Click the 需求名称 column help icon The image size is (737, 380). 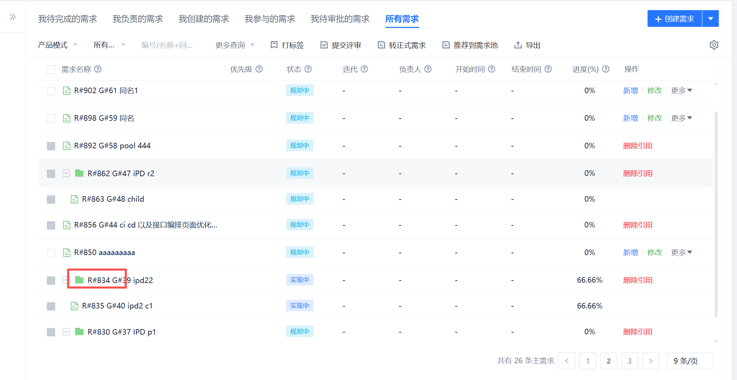98,69
